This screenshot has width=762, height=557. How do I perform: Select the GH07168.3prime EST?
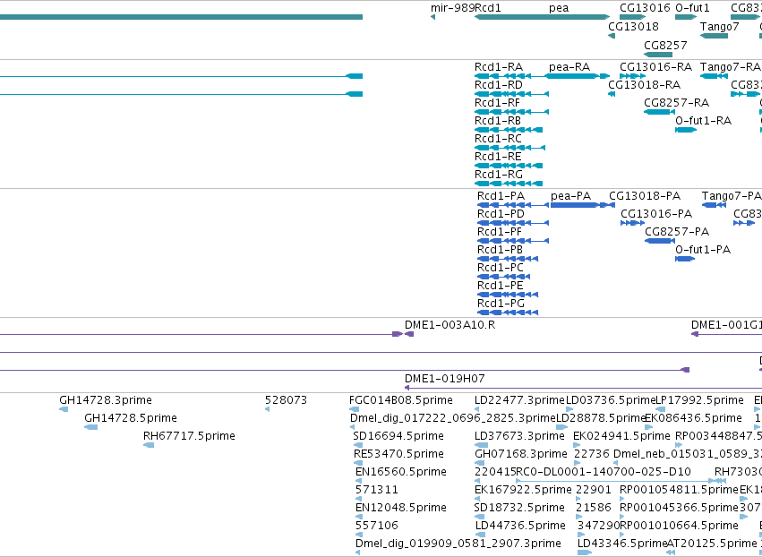point(479,463)
